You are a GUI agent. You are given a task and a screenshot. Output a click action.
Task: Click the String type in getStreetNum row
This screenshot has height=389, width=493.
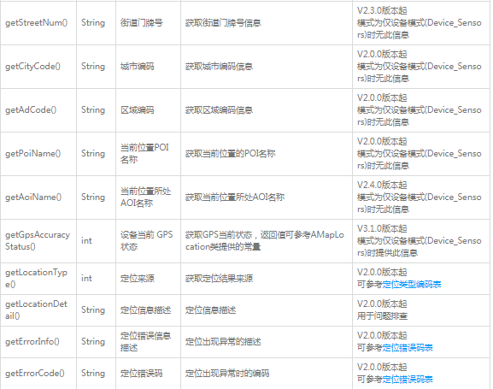click(x=93, y=23)
